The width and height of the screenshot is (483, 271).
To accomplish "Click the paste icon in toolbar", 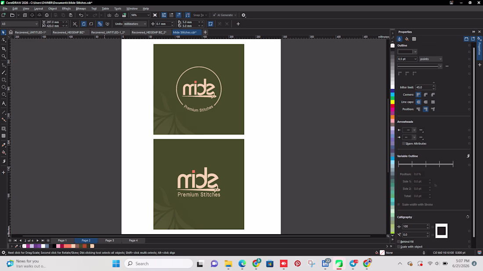I will [71, 15].
